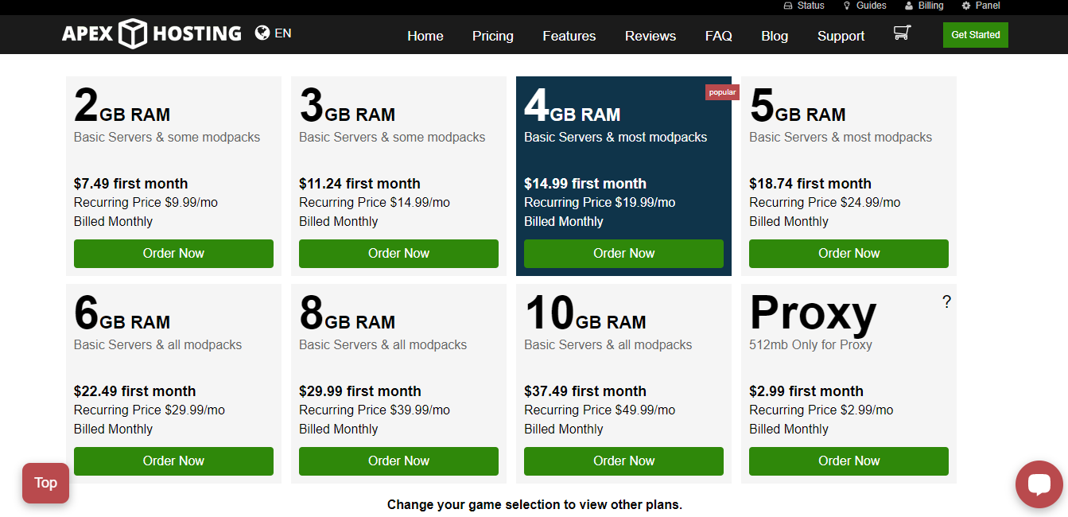
Task: Open the Reviews menu item
Action: click(x=651, y=36)
